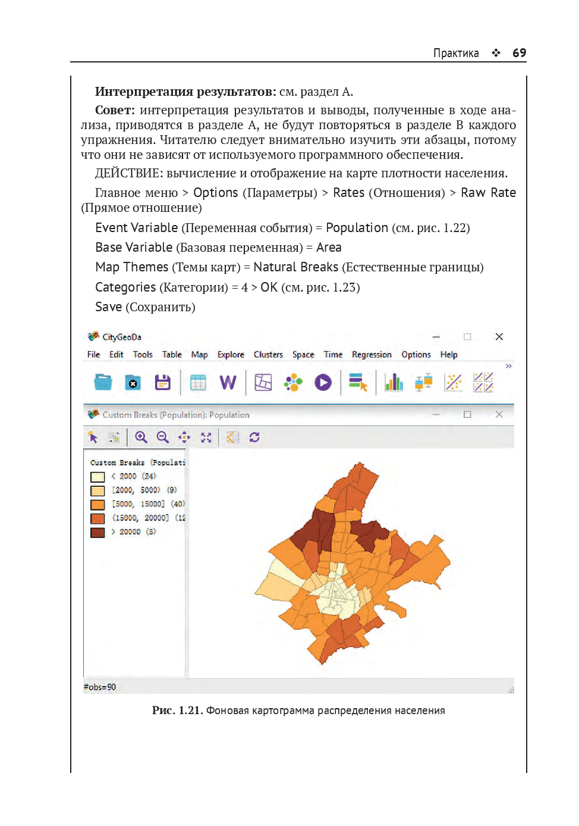
Task: Activate the Pan tool in map toolbar
Action: (184, 437)
